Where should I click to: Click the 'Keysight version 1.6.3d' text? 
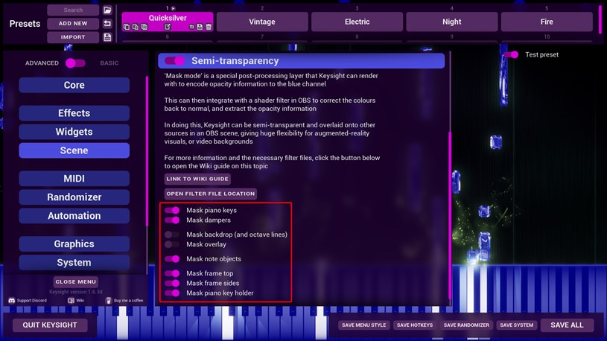(75, 292)
